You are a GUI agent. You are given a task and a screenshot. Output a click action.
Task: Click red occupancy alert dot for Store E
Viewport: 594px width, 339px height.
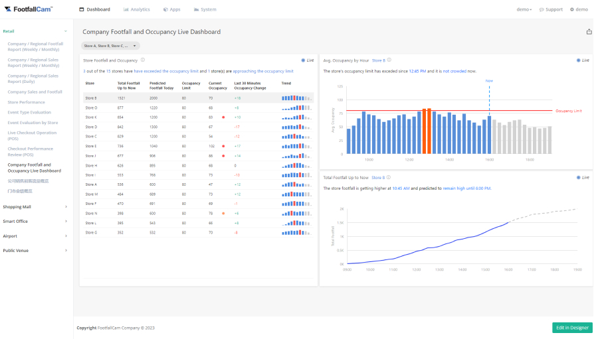click(x=223, y=145)
